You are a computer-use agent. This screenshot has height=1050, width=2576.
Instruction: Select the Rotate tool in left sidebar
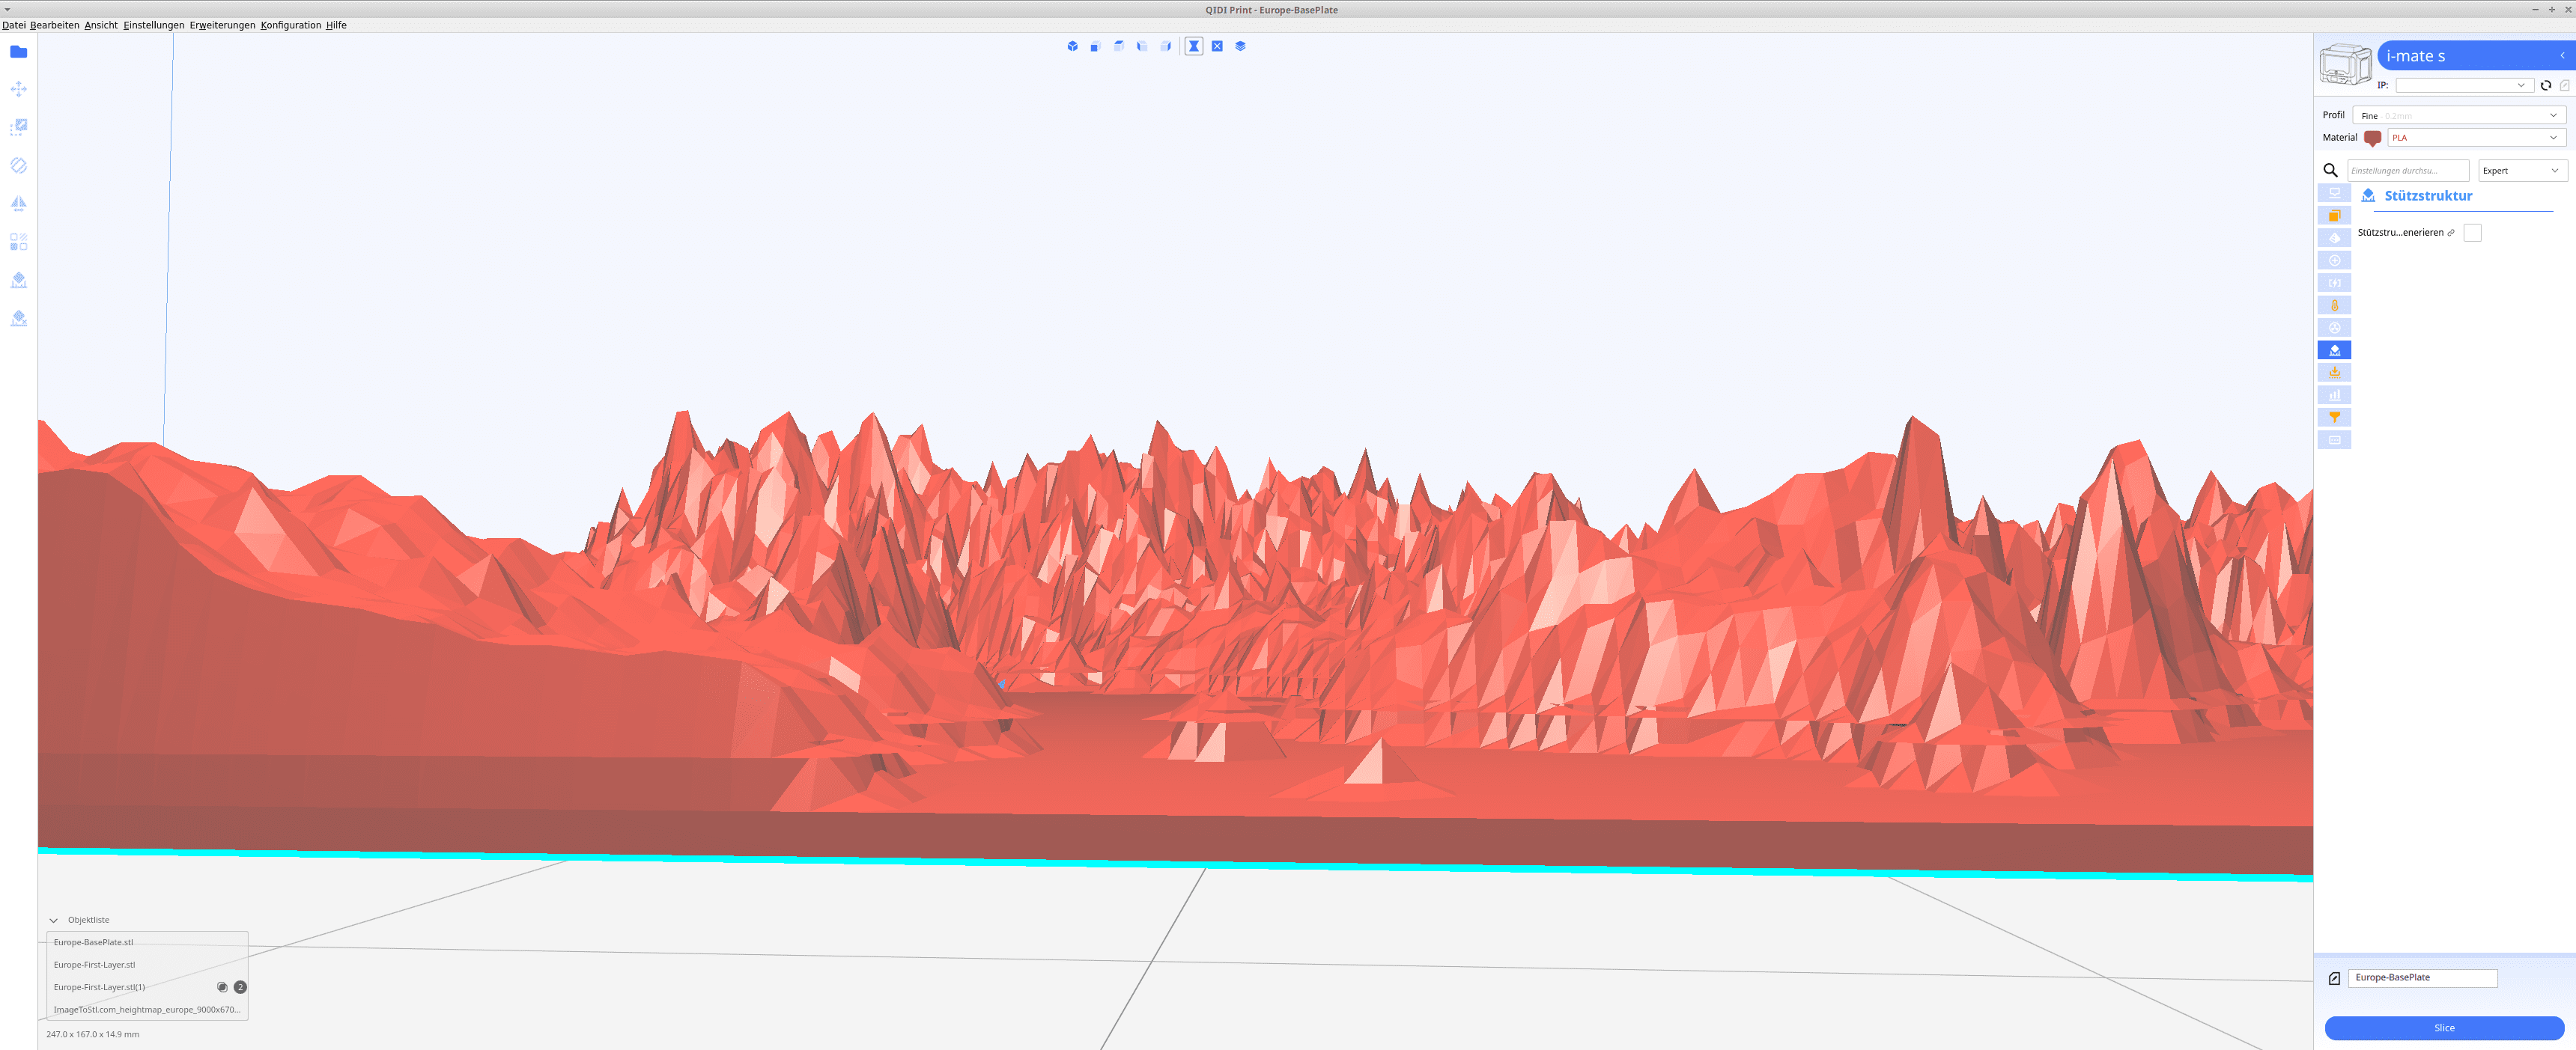[x=18, y=165]
